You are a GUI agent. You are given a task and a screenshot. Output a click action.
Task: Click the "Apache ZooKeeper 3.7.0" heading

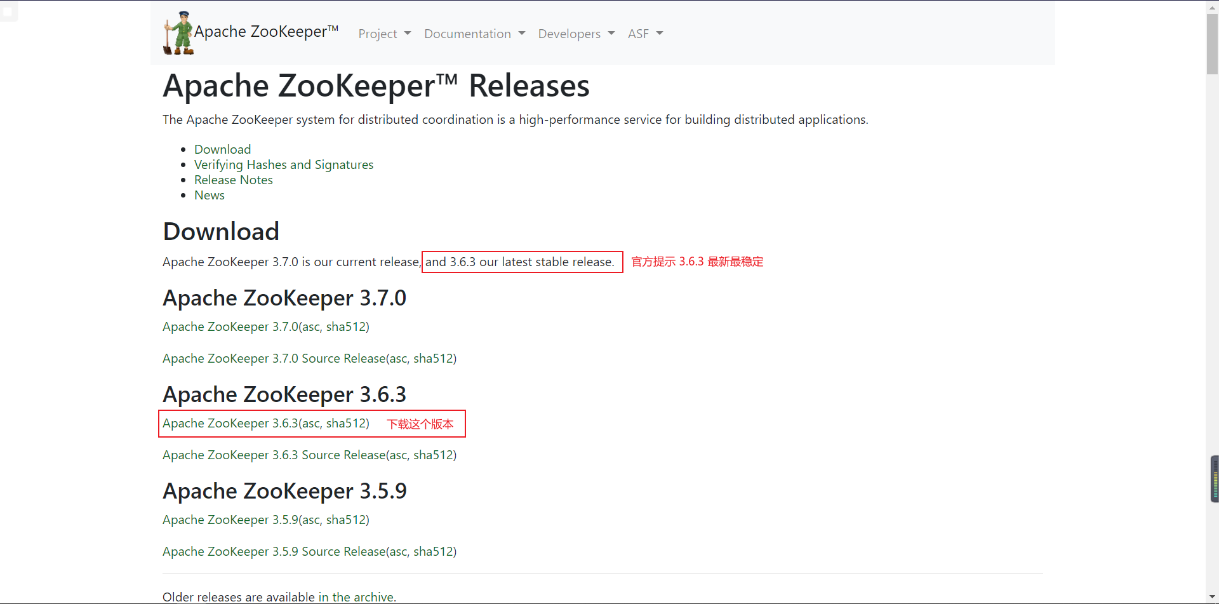coord(284,298)
